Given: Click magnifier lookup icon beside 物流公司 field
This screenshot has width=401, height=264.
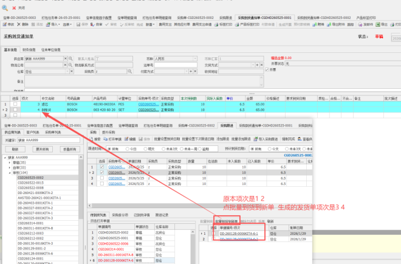Looking at the screenshot, I should coord(70,65).
